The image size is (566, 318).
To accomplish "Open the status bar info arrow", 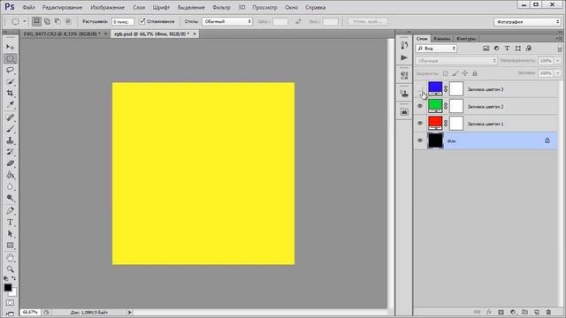I will click(130, 312).
